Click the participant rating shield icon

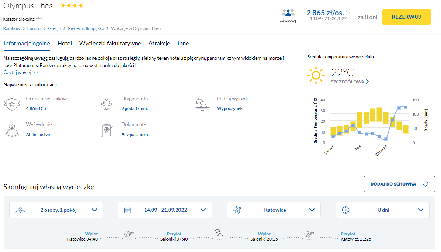pyautogui.click(x=12, y=104)
